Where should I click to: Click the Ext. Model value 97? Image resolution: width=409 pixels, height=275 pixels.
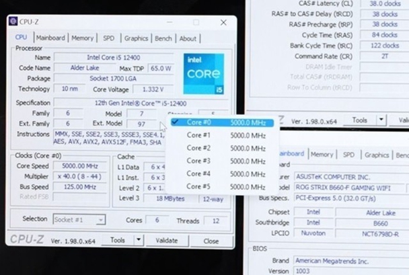pos(141,124)
